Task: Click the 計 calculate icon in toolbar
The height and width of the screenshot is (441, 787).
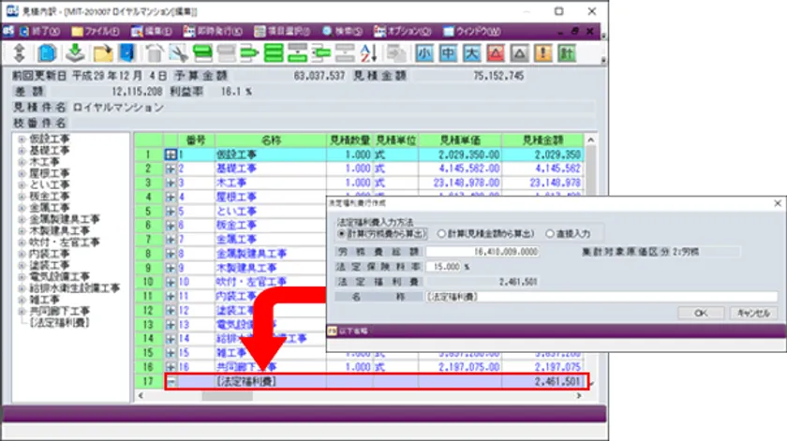Action: [567, 52]
